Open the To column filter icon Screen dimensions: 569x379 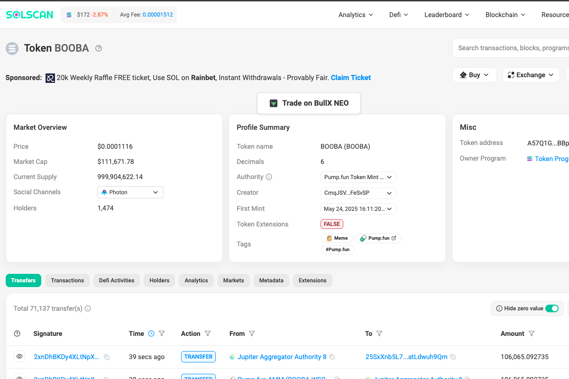pos(379,334)
